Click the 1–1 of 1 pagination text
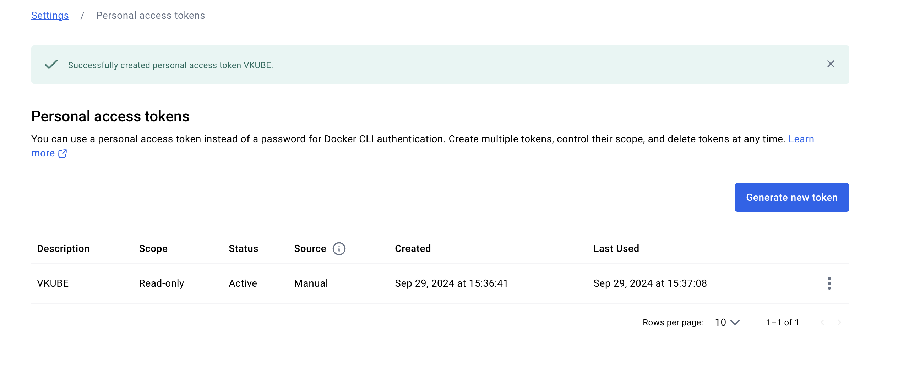The height and width of the screenshot is (386, 909). pyautogui.click(x=782, y=322)
